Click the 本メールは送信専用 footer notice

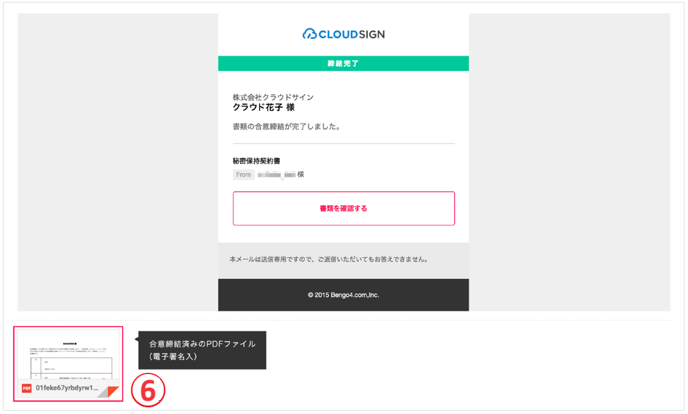[x=329, y=260]
